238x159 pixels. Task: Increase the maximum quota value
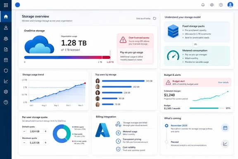[x=45, y=142]
